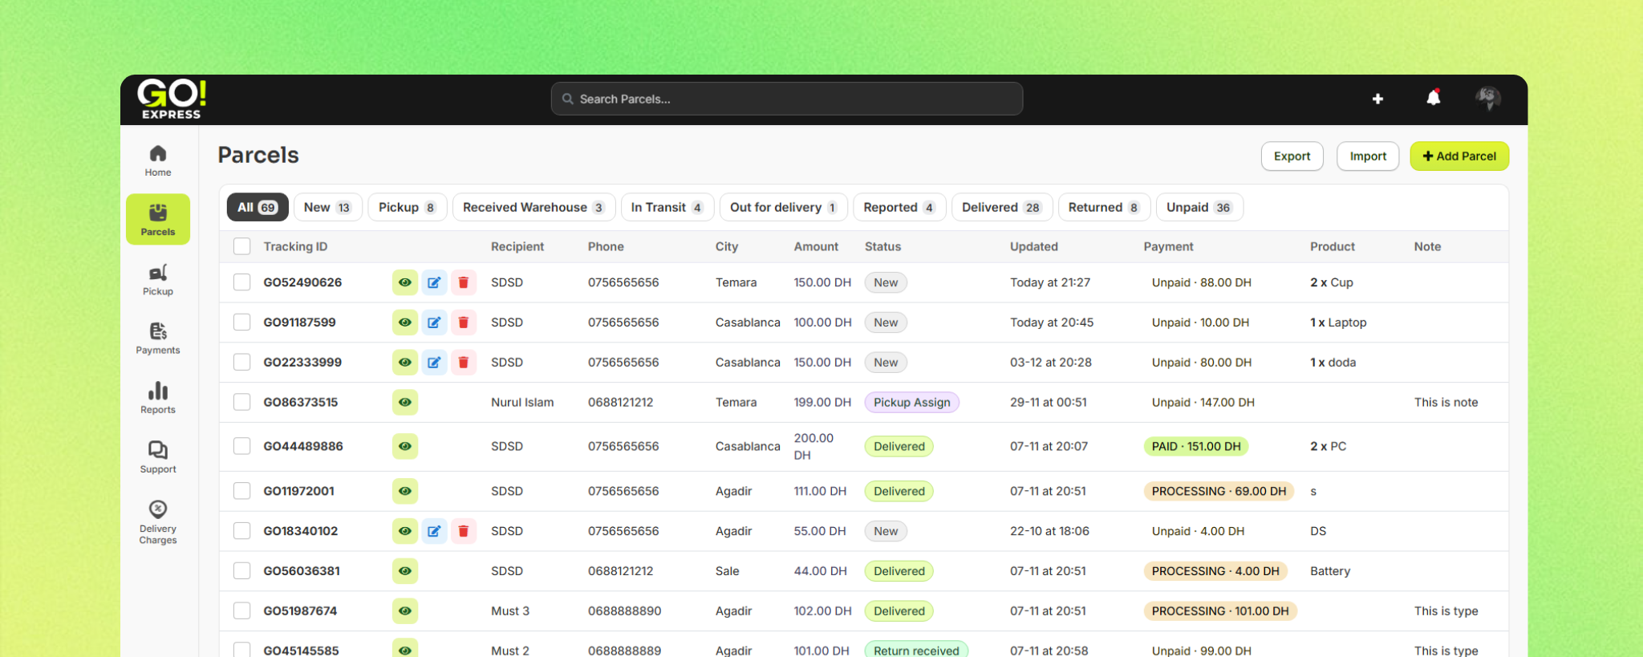Image resolution: width=1643 pixels, height=657 pixels.
Task: Show the Unpaid parcels tab
Action: coord(1199,207)
